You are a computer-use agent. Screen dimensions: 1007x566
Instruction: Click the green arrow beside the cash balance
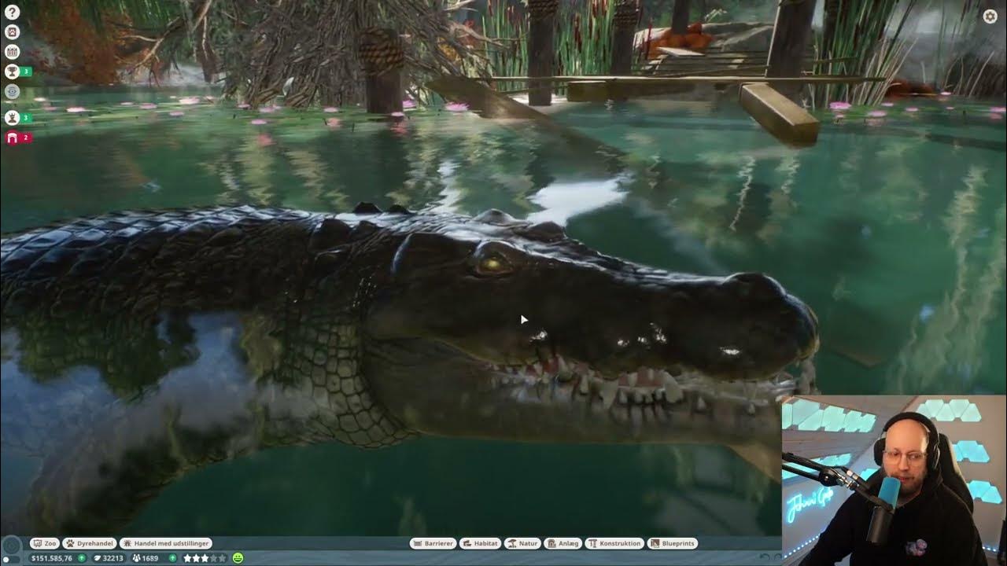[82, 558]
